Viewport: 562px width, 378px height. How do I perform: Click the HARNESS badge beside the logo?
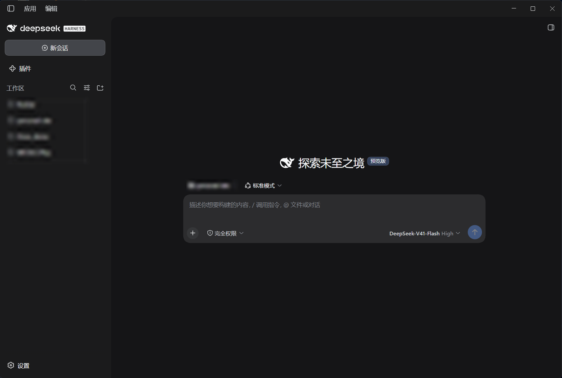(75, 29)
